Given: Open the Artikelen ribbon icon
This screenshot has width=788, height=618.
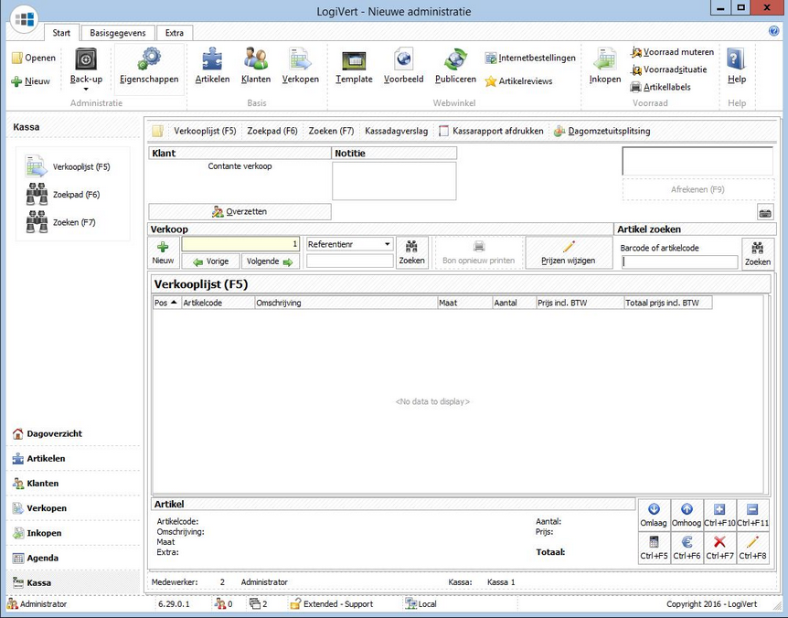Looking at the screenshot, I should (x=212, y=67).
